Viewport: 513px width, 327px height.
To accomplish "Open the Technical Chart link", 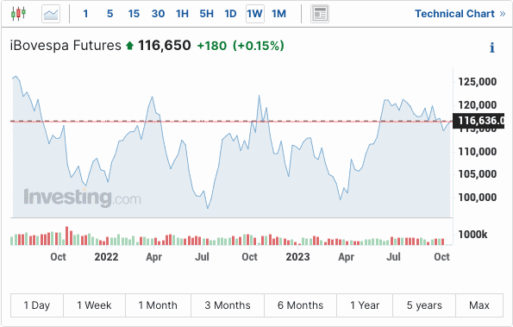I will pos(454,14).
